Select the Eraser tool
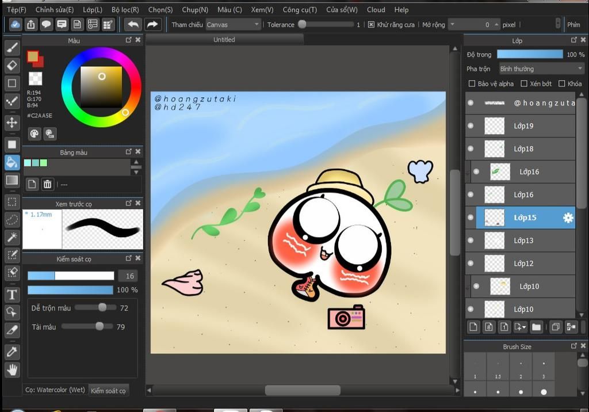Image resolution: width=589 pixels, height=412 pixels. tap(12, 66)
